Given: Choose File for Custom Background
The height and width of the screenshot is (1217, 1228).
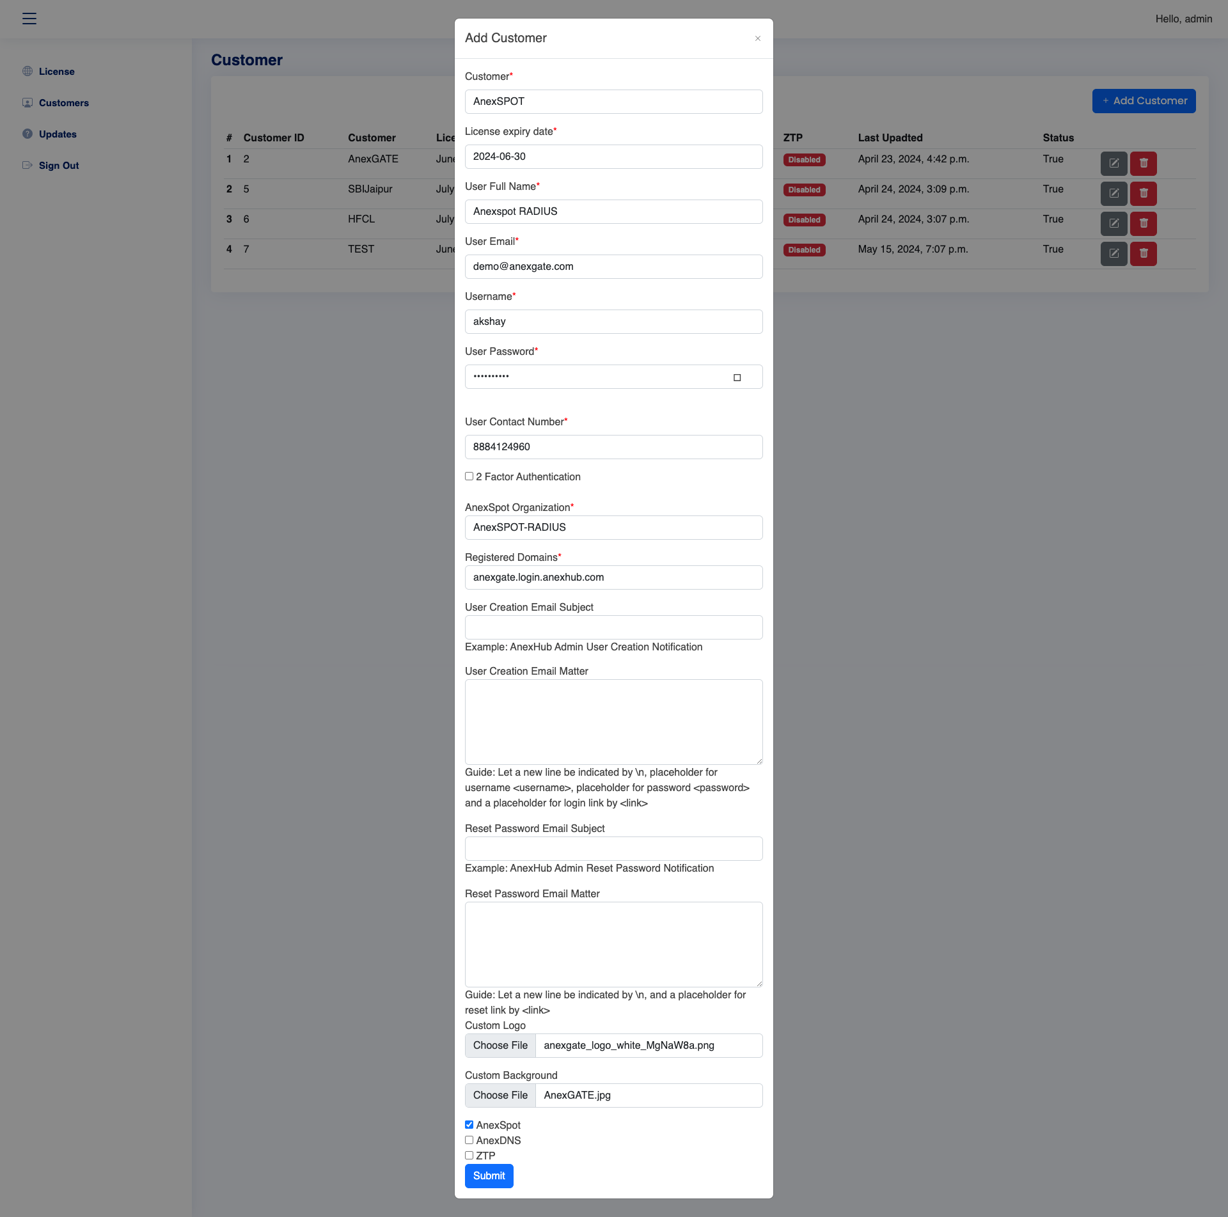Looking at the screenshot, I should 500,1095.
